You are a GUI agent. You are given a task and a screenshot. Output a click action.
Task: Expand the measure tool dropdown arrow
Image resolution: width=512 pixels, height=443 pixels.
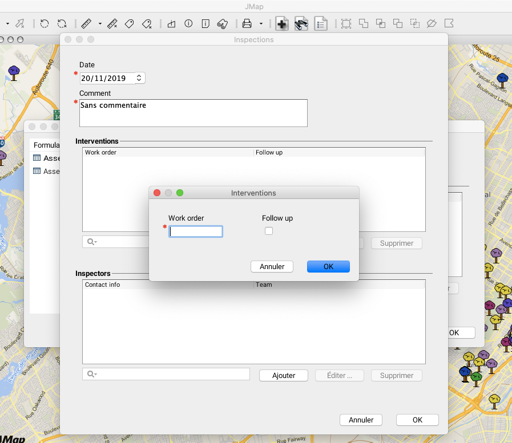(100, 23)
